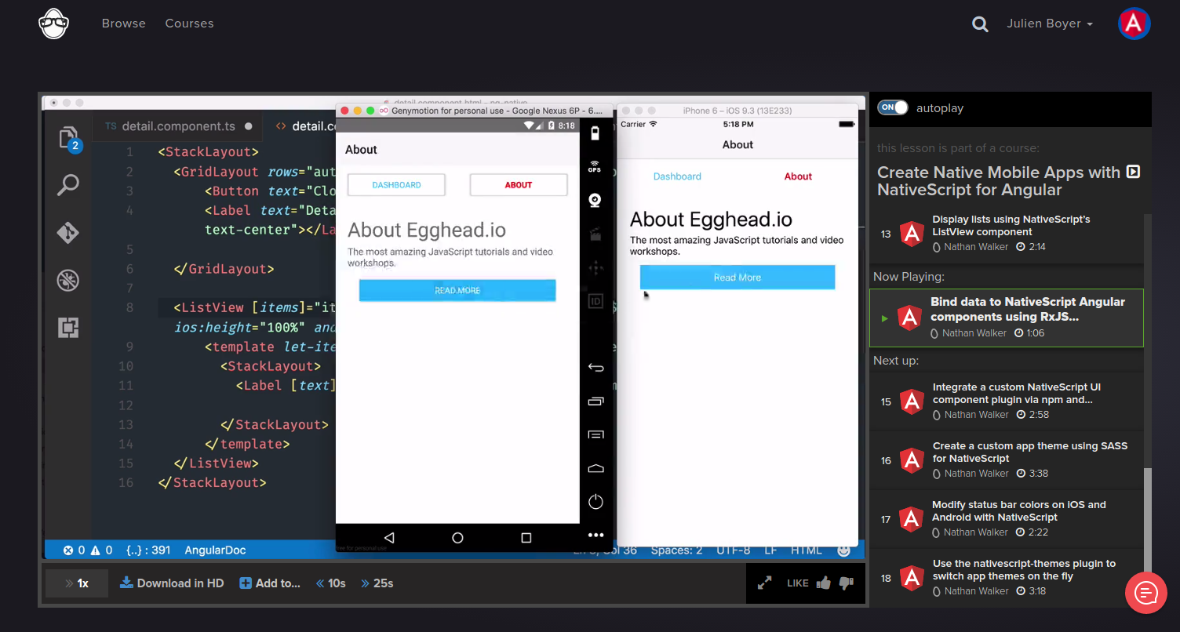
Task: Tap Dashboard tab in iPhone simulator
Action: tap(677, 176)
